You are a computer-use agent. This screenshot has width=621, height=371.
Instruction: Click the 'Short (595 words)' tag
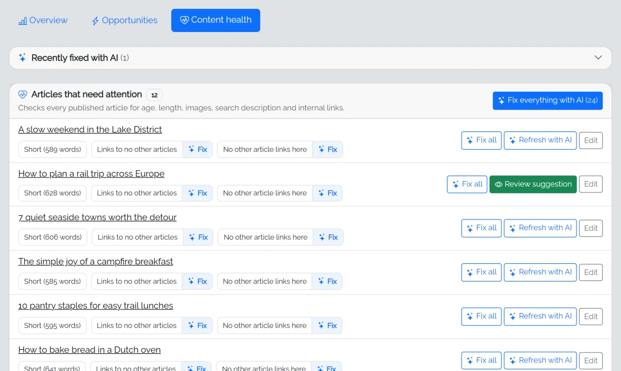pos(53,325)
